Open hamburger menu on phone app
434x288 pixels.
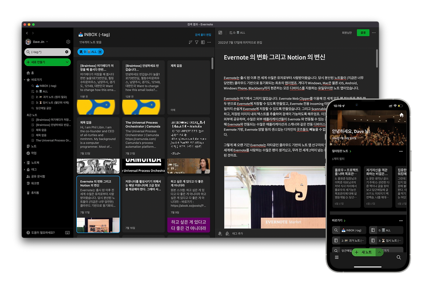(x=337, y=257)
